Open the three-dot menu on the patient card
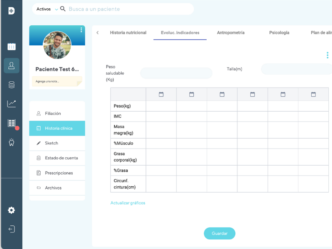This screenshot has width=332, height=249. click(81, 29)
